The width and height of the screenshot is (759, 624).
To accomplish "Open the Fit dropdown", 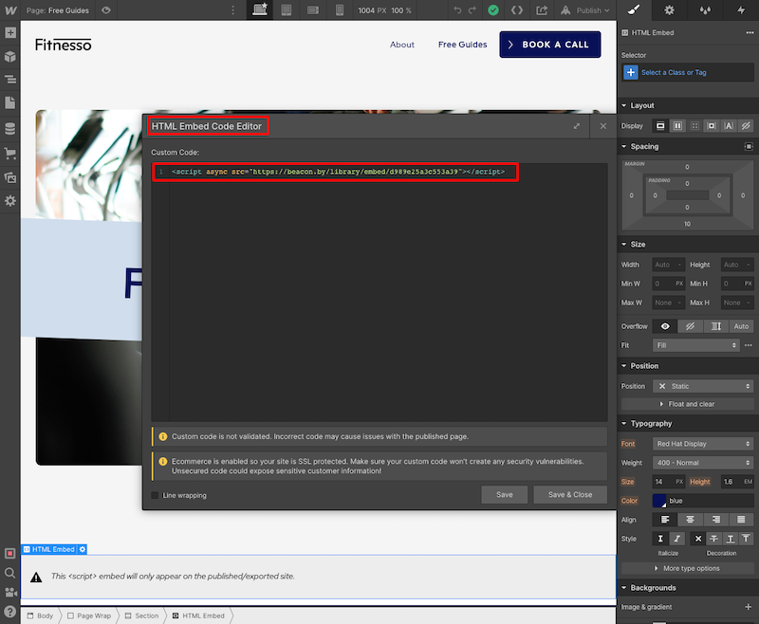I will click(x=696, y=345).
